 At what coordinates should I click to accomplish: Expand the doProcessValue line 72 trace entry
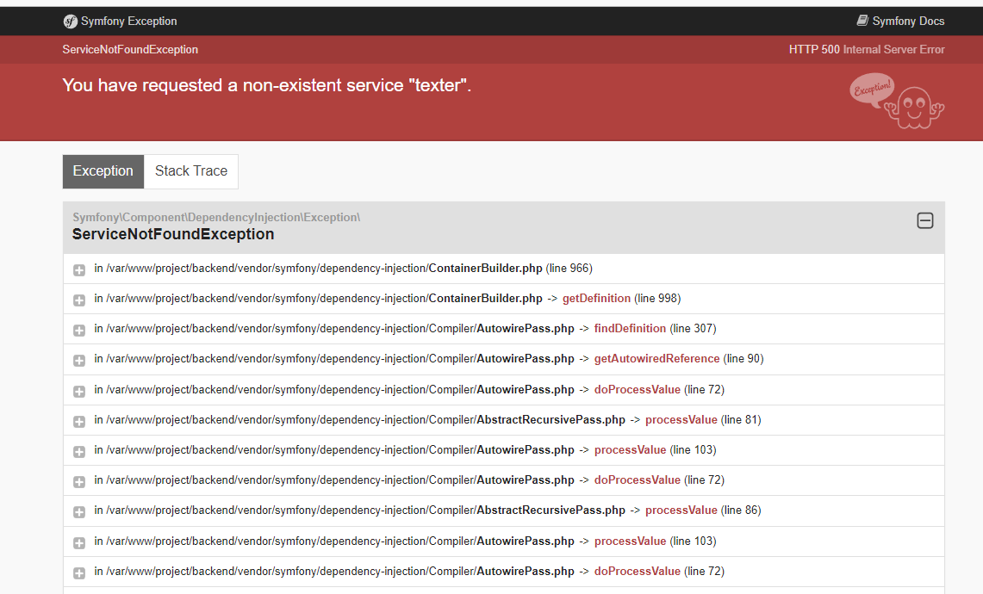click(x=78, y=389)
